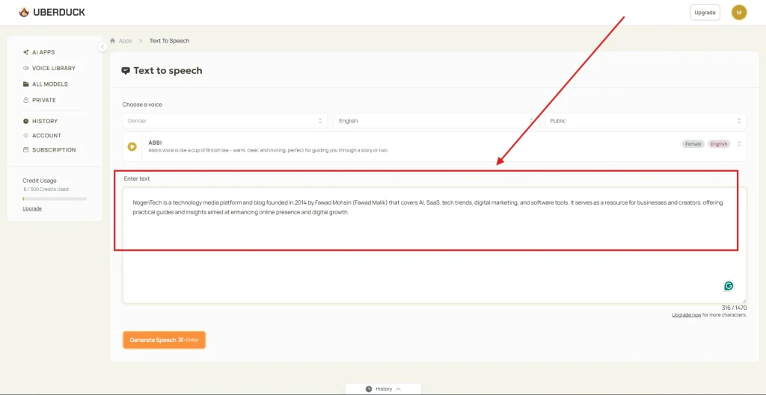Viewport: 766px width, 395px height.
Task: Click the English tag on ABBI
Action: 719,144
